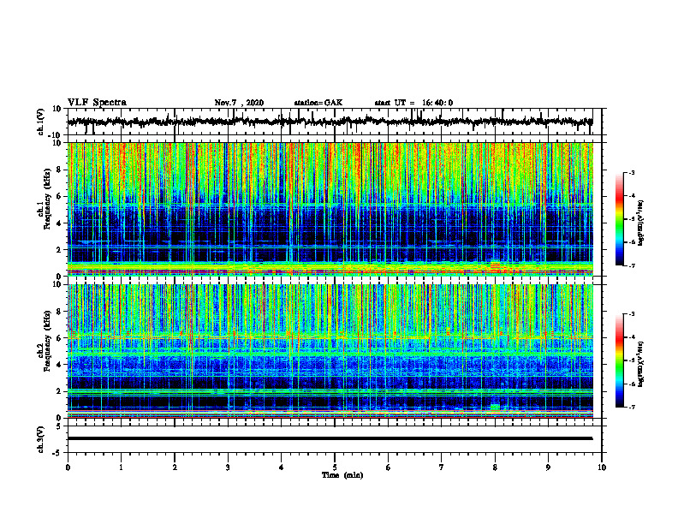Click the "2" kHz tick on ch.2 frequency axis
Screen dimensions: 678x524
click(60, 391)
